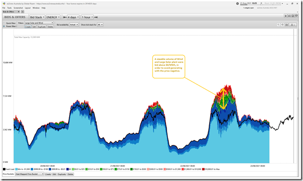Click Create button under Filters
This screenshot has width=303, height=181.
tap(28, 27)
